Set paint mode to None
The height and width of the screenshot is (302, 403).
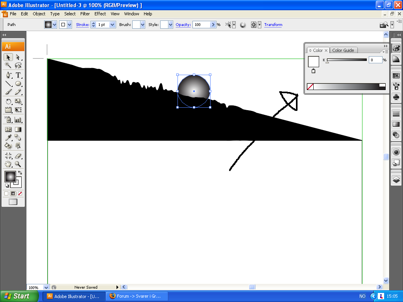(x=20, y=193)
